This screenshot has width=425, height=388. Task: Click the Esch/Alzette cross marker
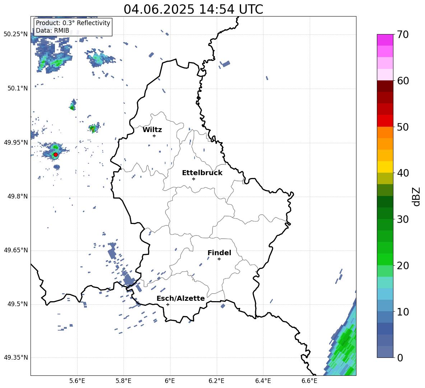(168, 304)
